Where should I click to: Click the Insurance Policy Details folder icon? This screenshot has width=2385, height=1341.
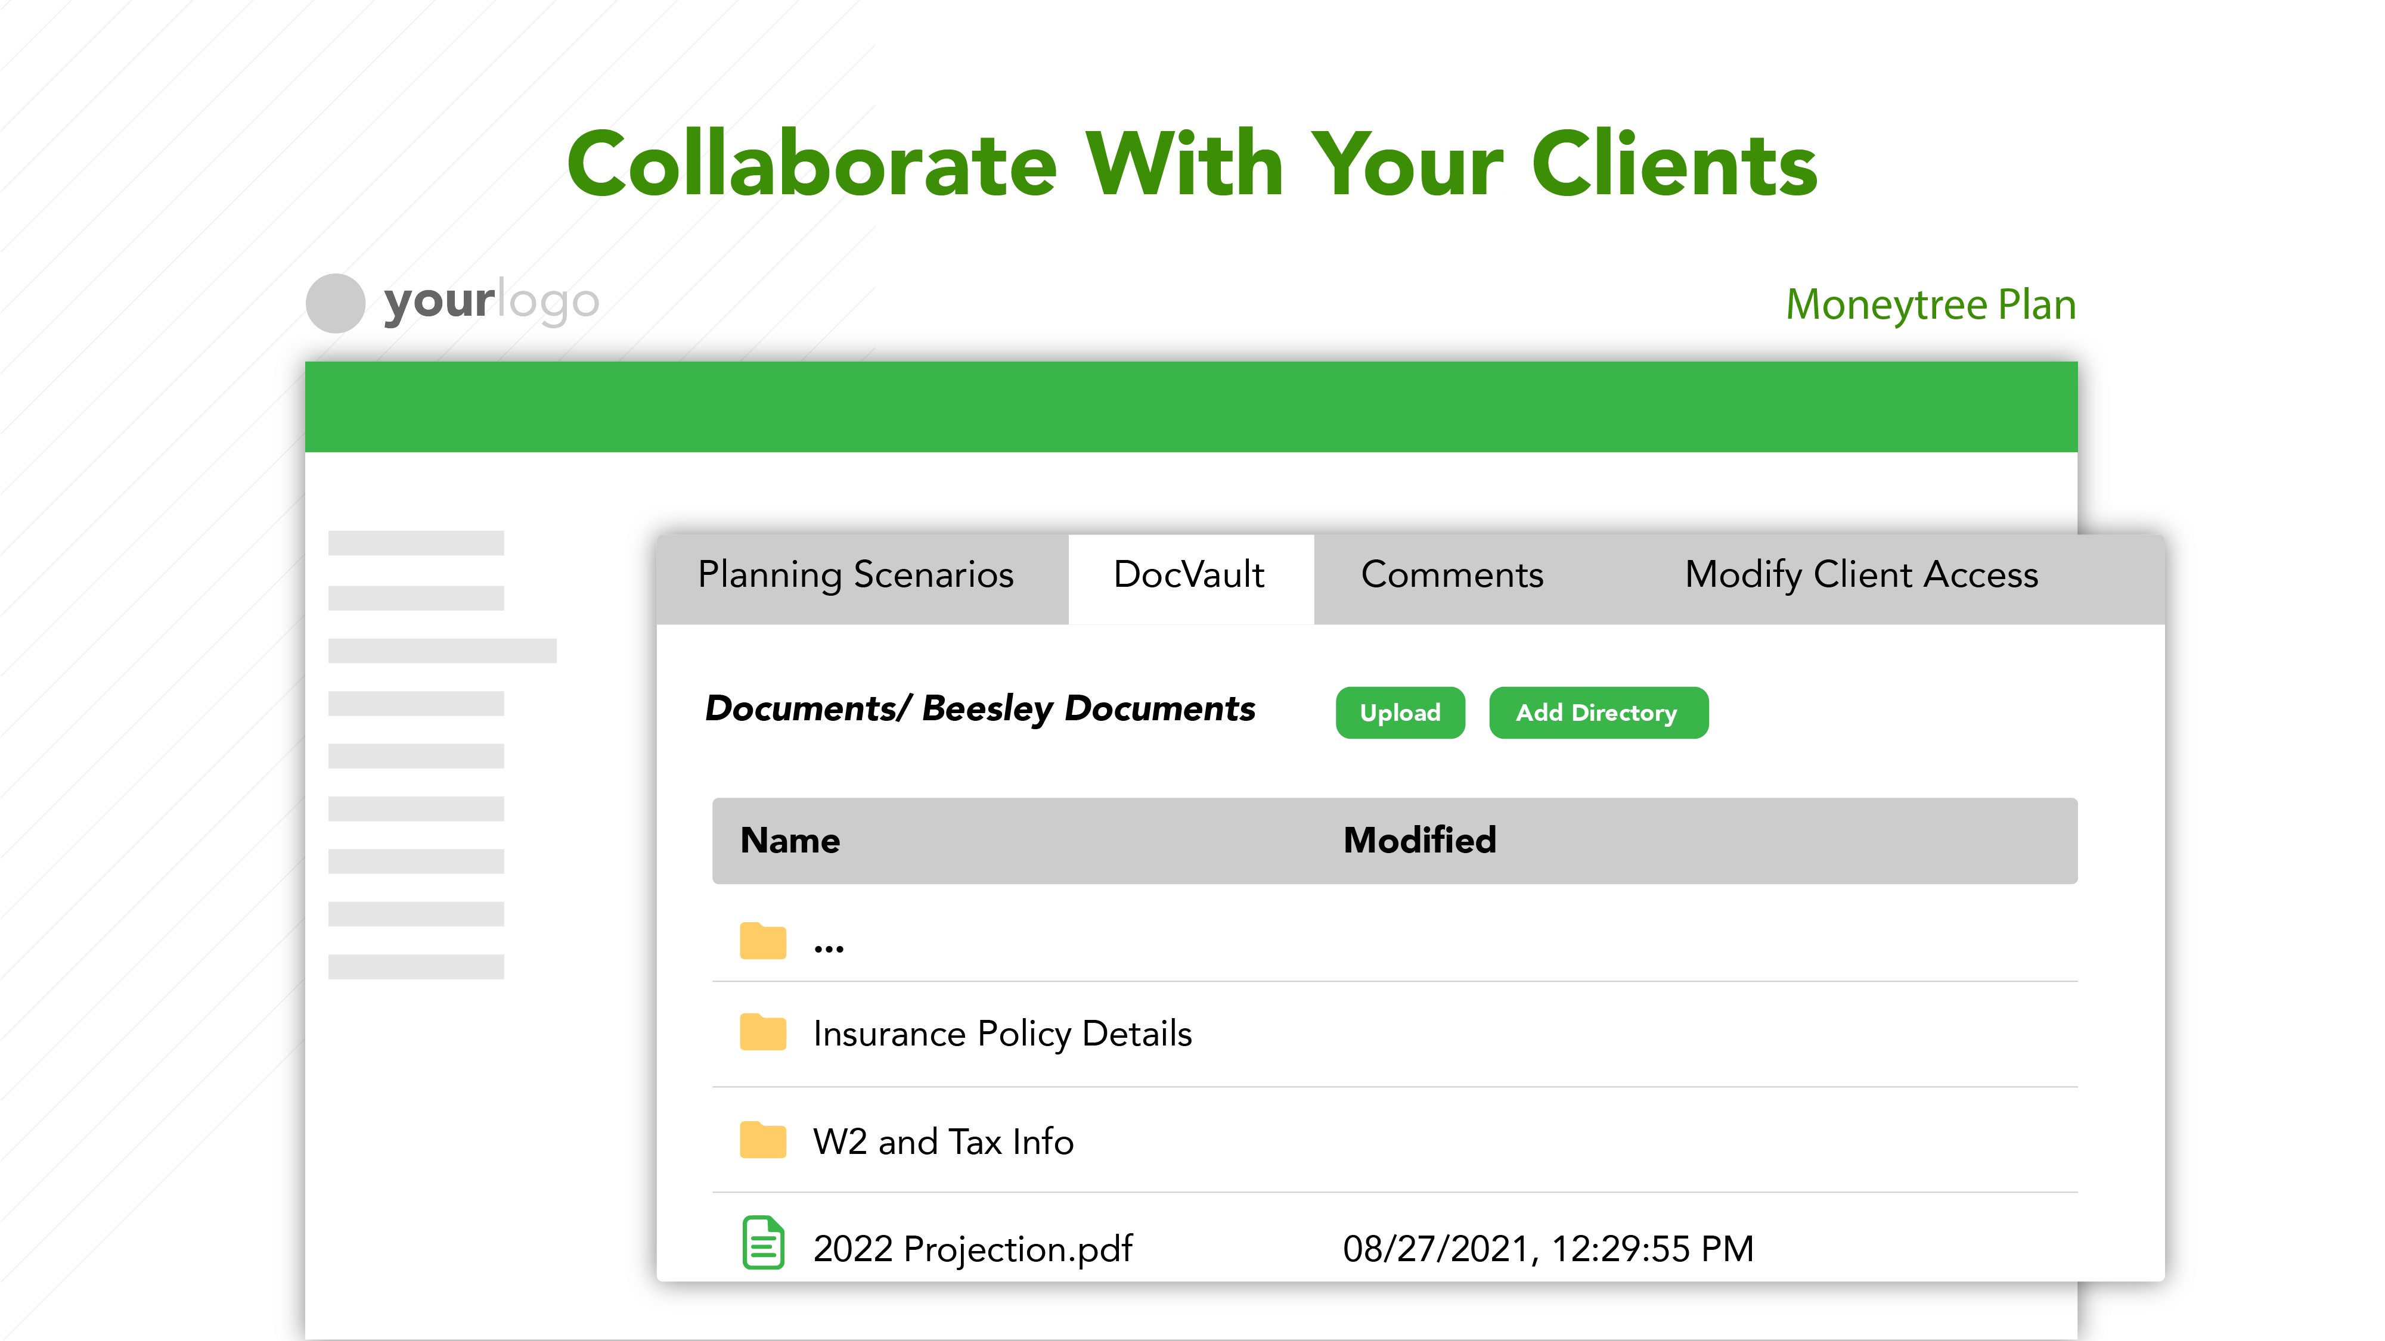pos(761,1033)
